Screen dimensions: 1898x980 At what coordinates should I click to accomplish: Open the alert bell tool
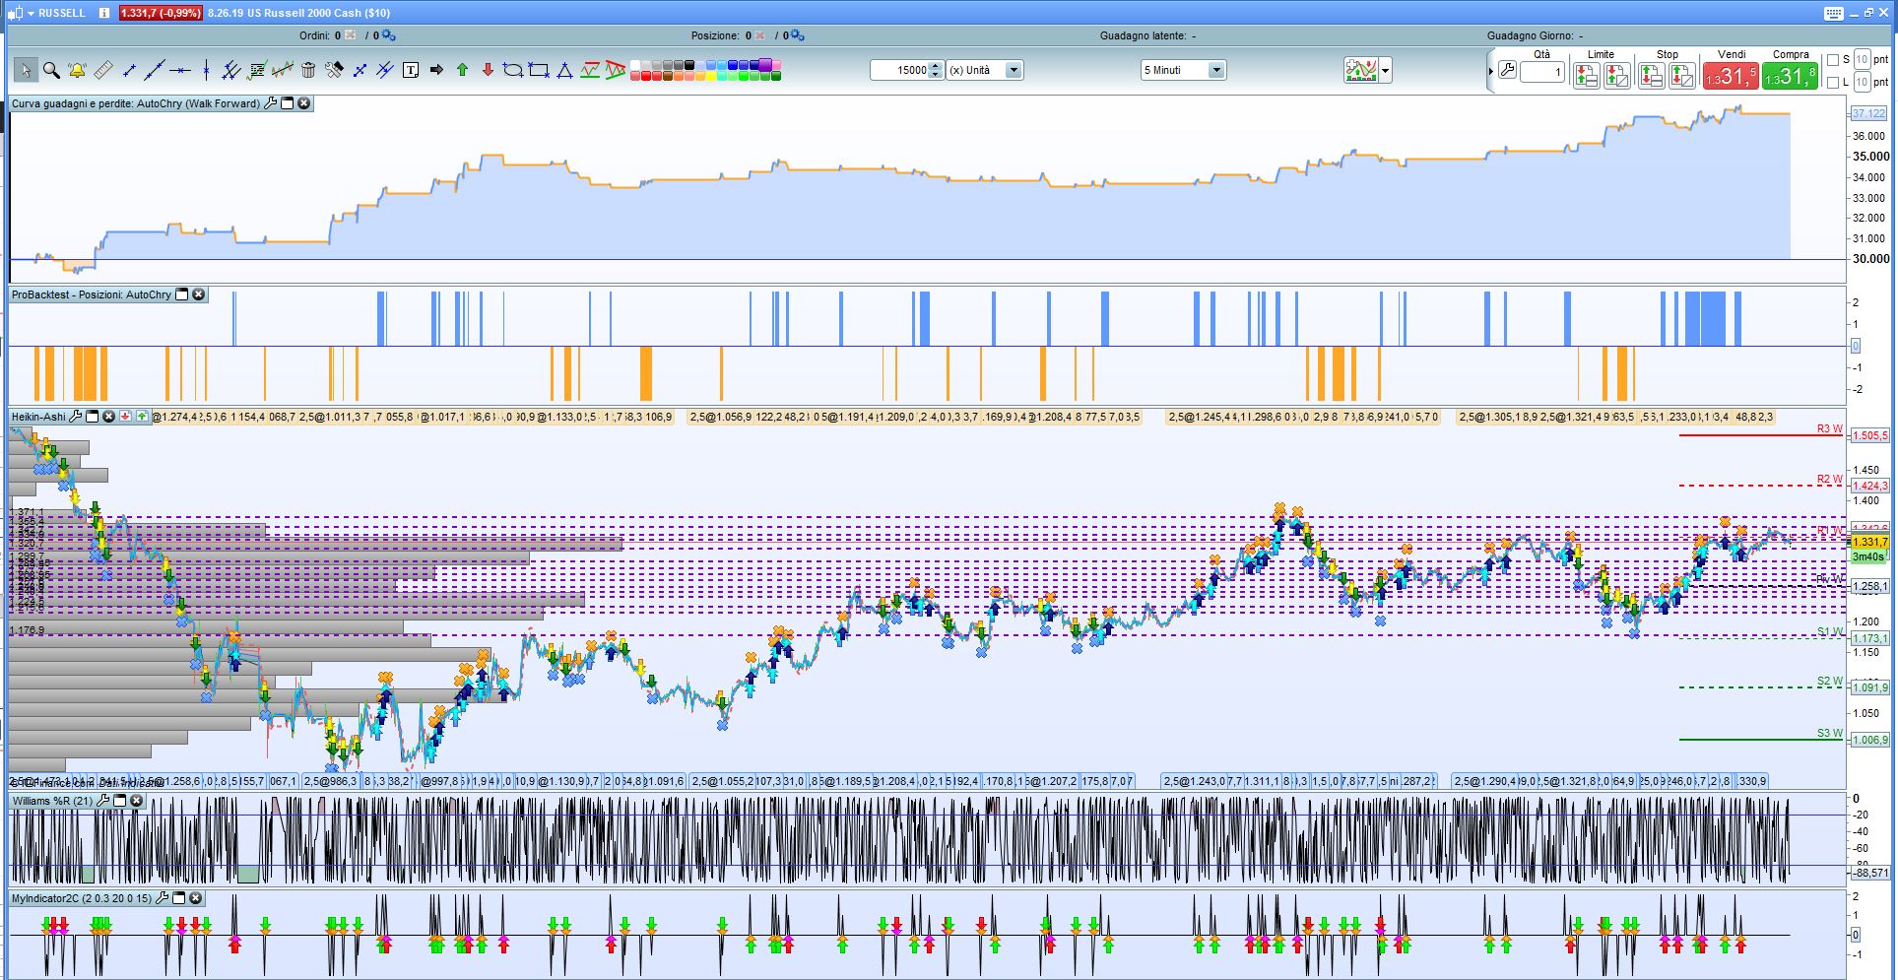click(x=78, y=70)
